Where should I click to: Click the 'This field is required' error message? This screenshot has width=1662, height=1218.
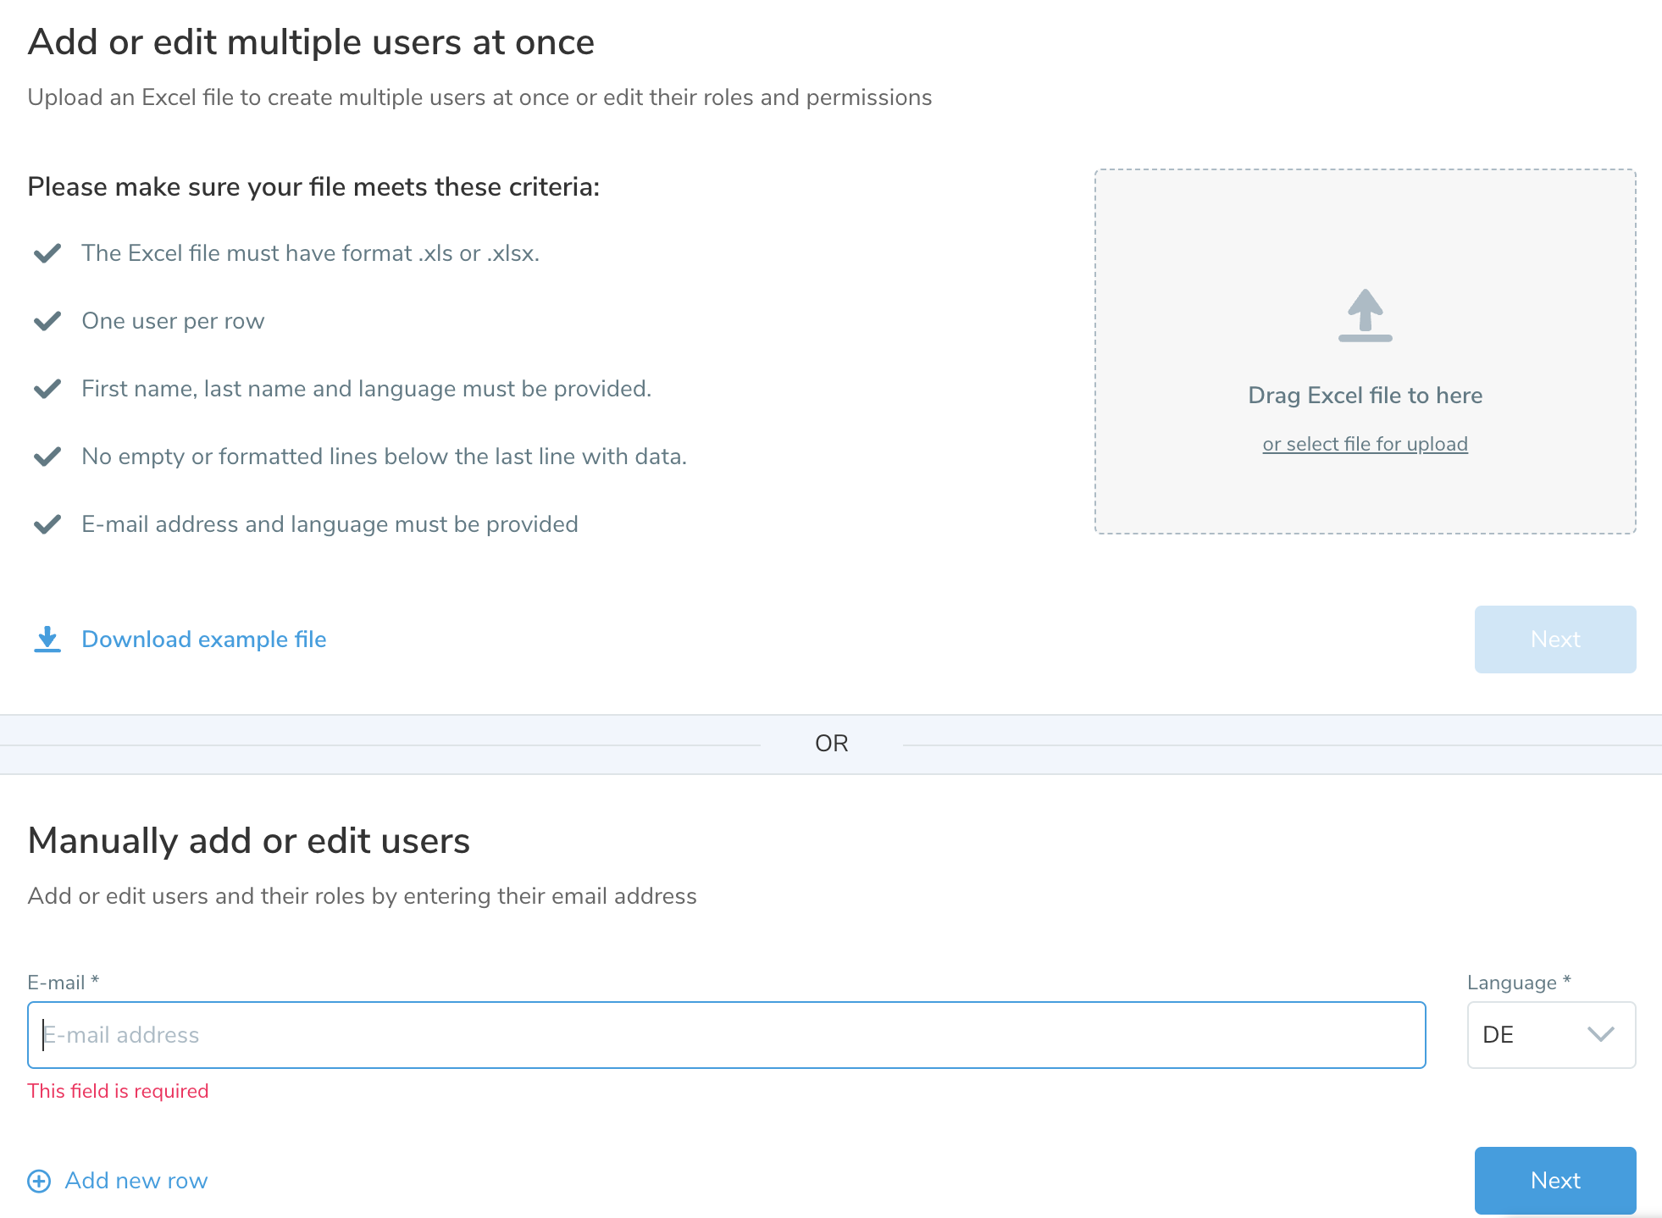[x=118, y=1091]
